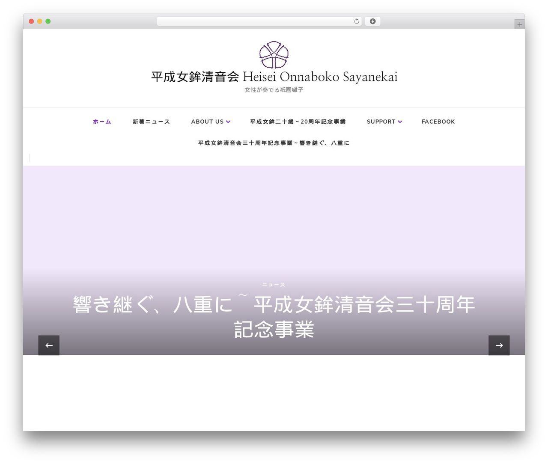The height and width of the screenshot is (464, 548).
Task: Select the SUPPORT menu label
Action: pos(381,122)
